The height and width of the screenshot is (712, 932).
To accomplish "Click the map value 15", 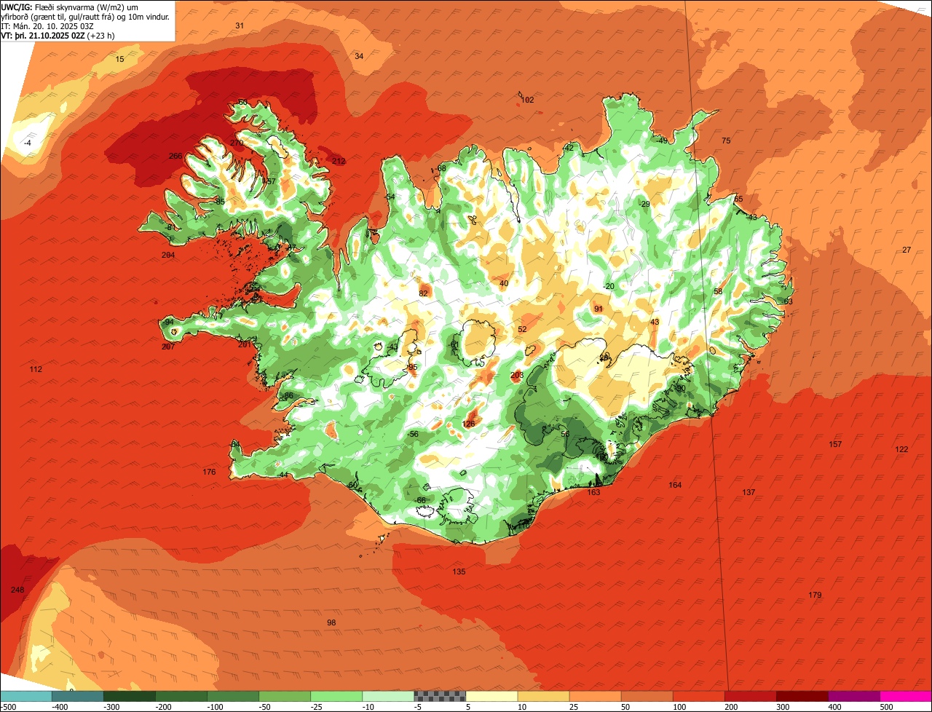I will tap(120, 59).
